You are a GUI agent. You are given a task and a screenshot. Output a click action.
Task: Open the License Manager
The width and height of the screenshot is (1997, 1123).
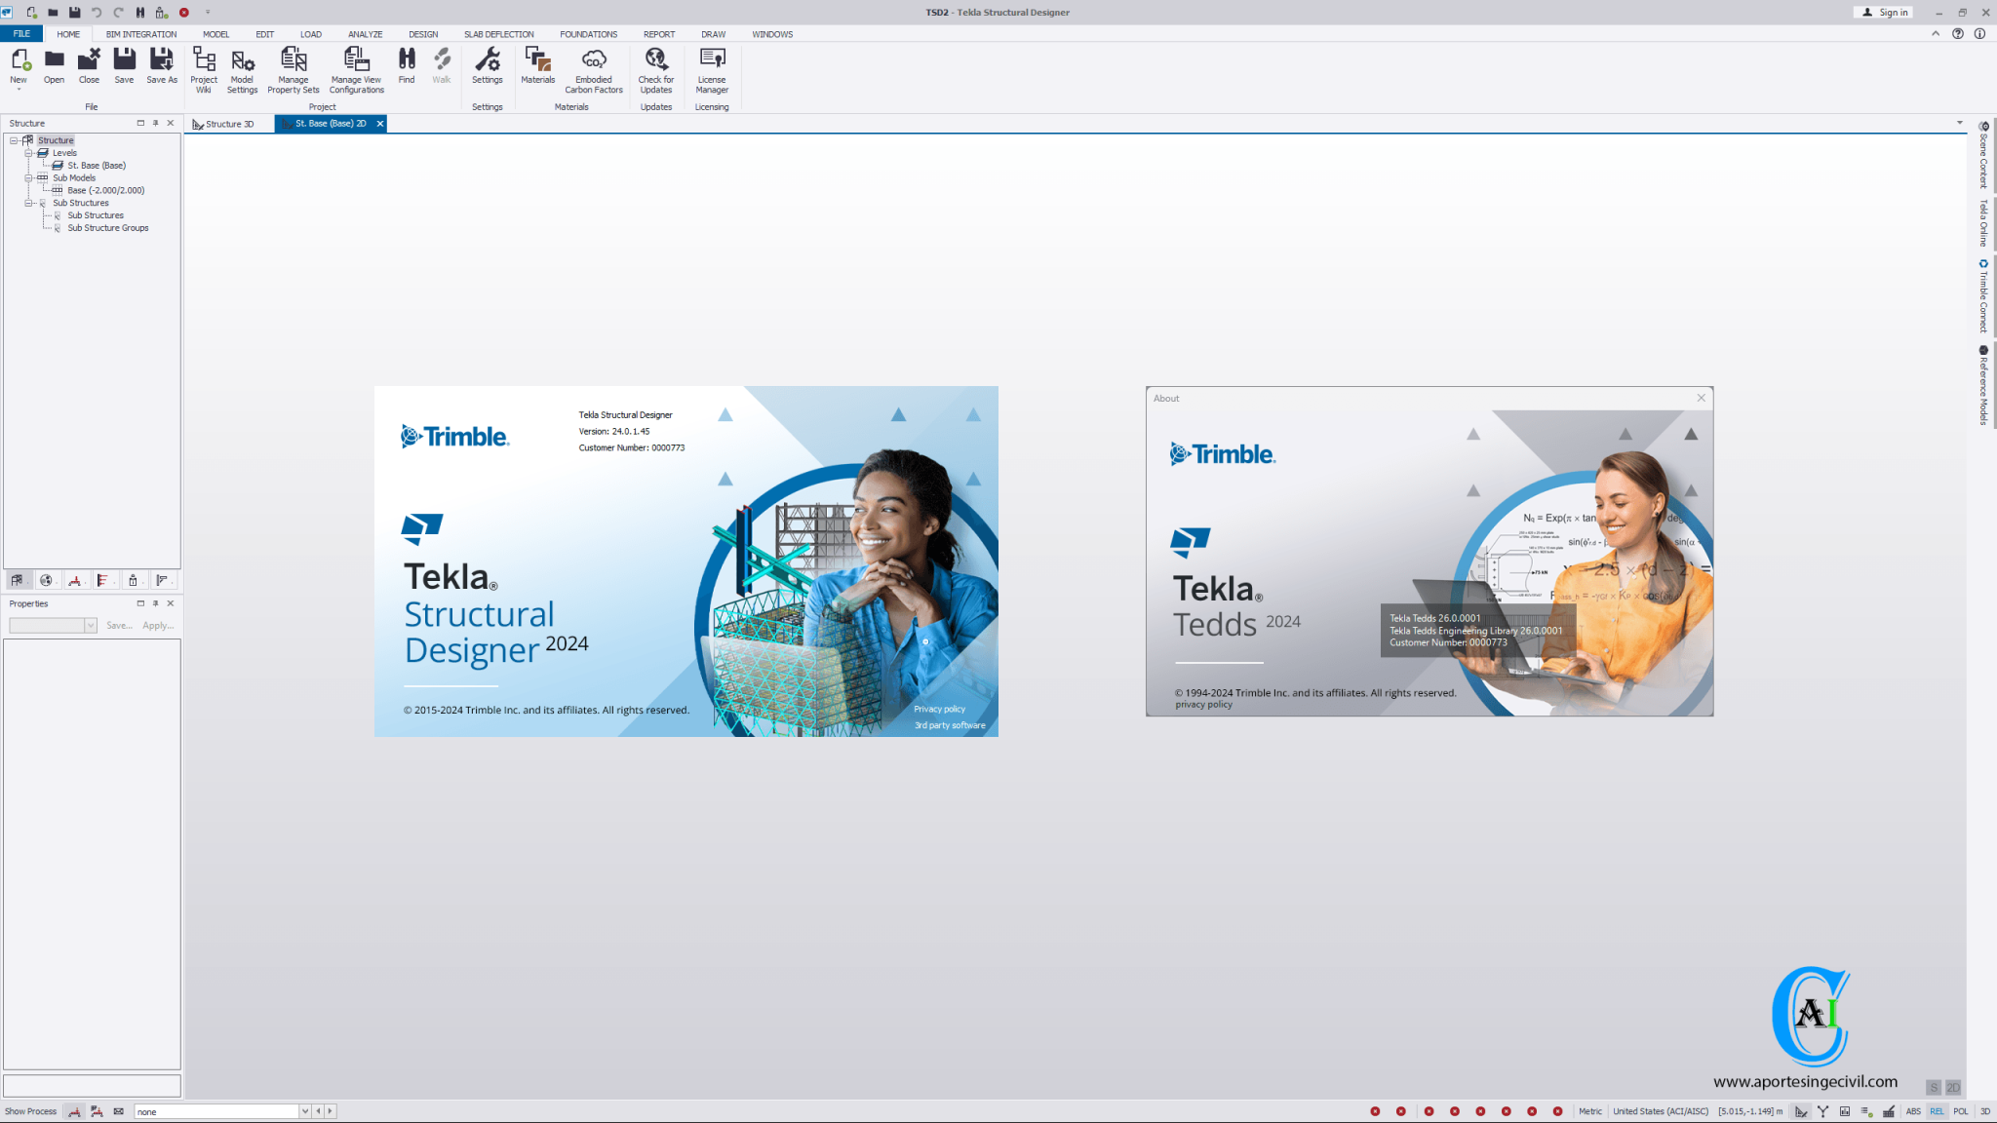712,70
